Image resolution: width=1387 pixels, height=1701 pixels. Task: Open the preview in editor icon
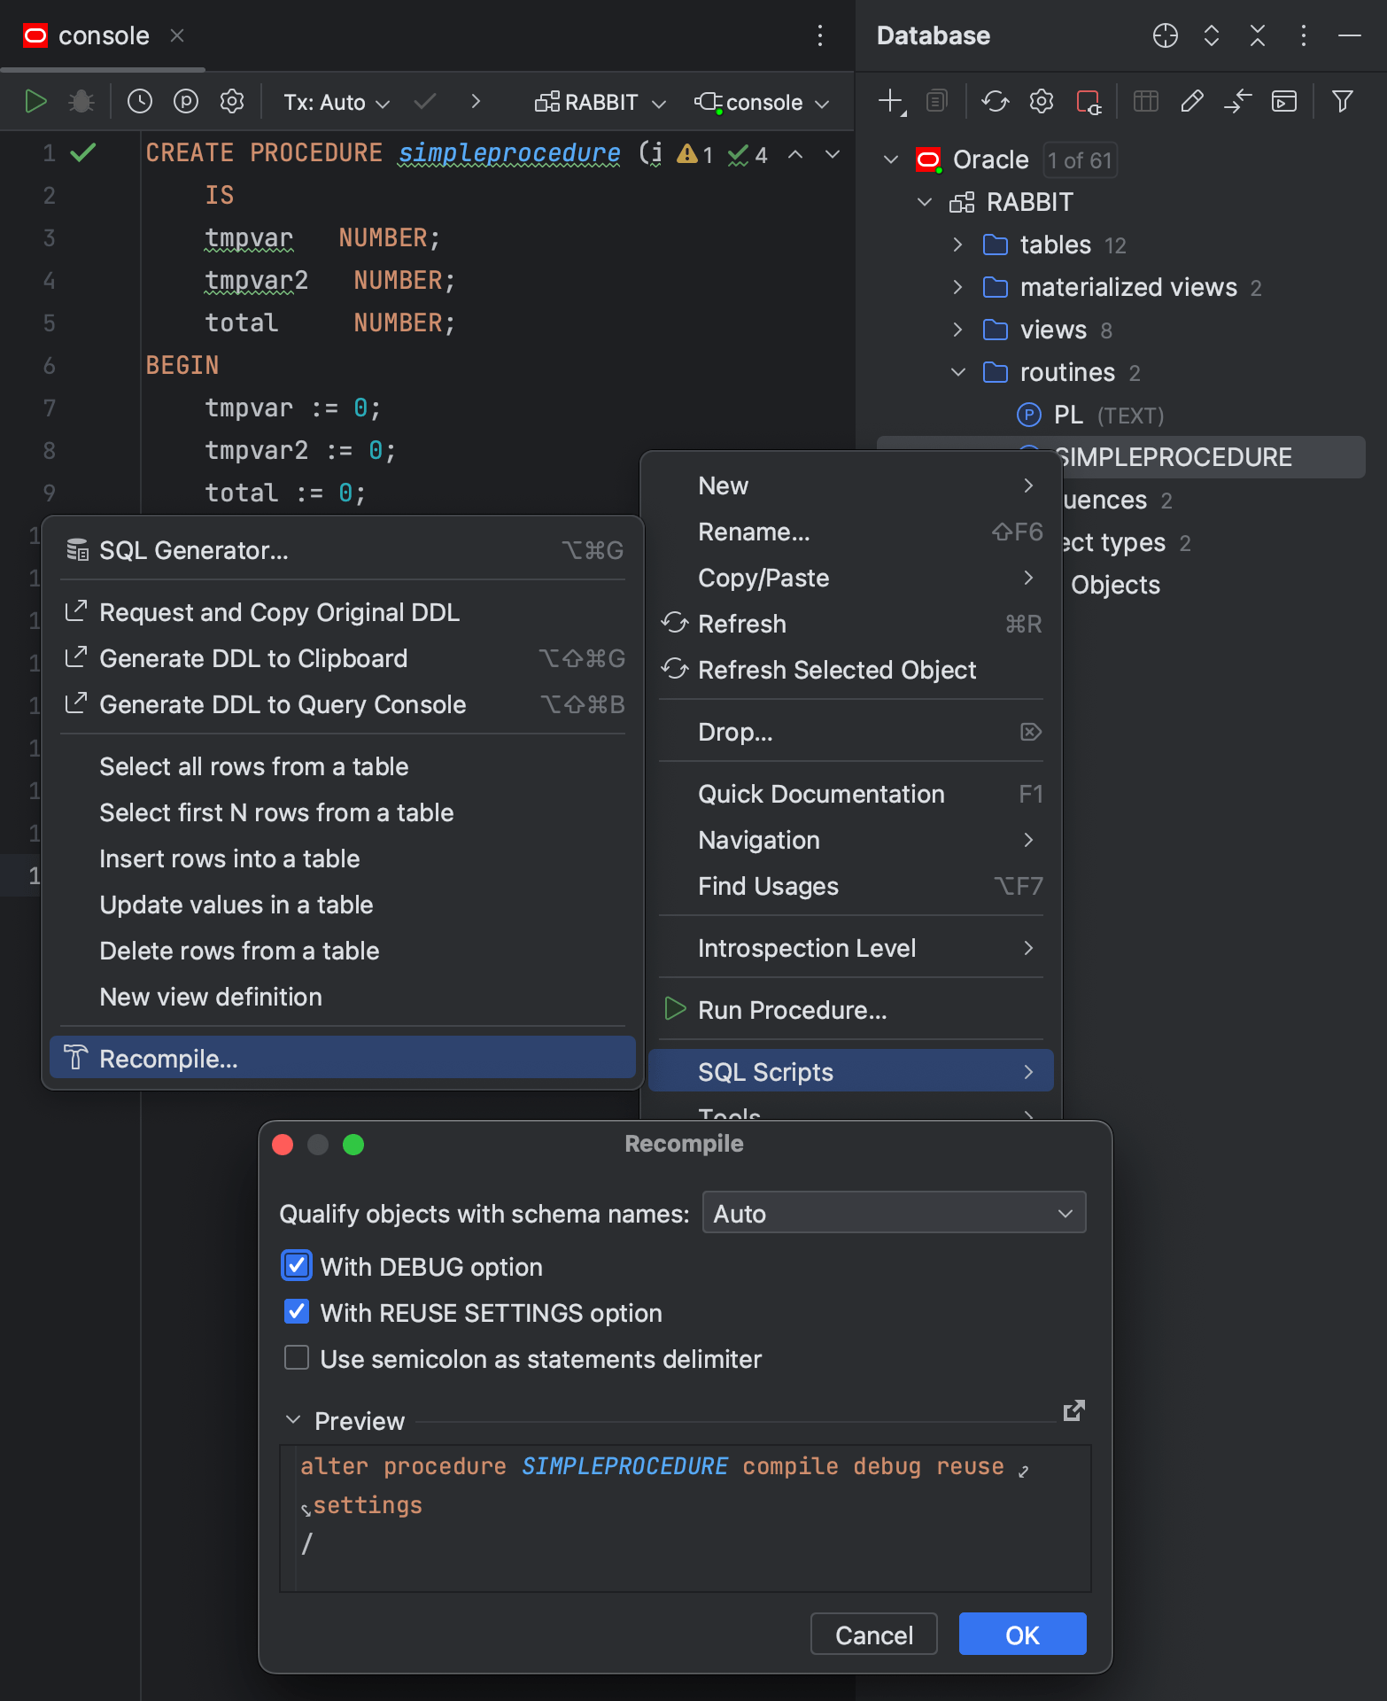tap(1073, 1410)
